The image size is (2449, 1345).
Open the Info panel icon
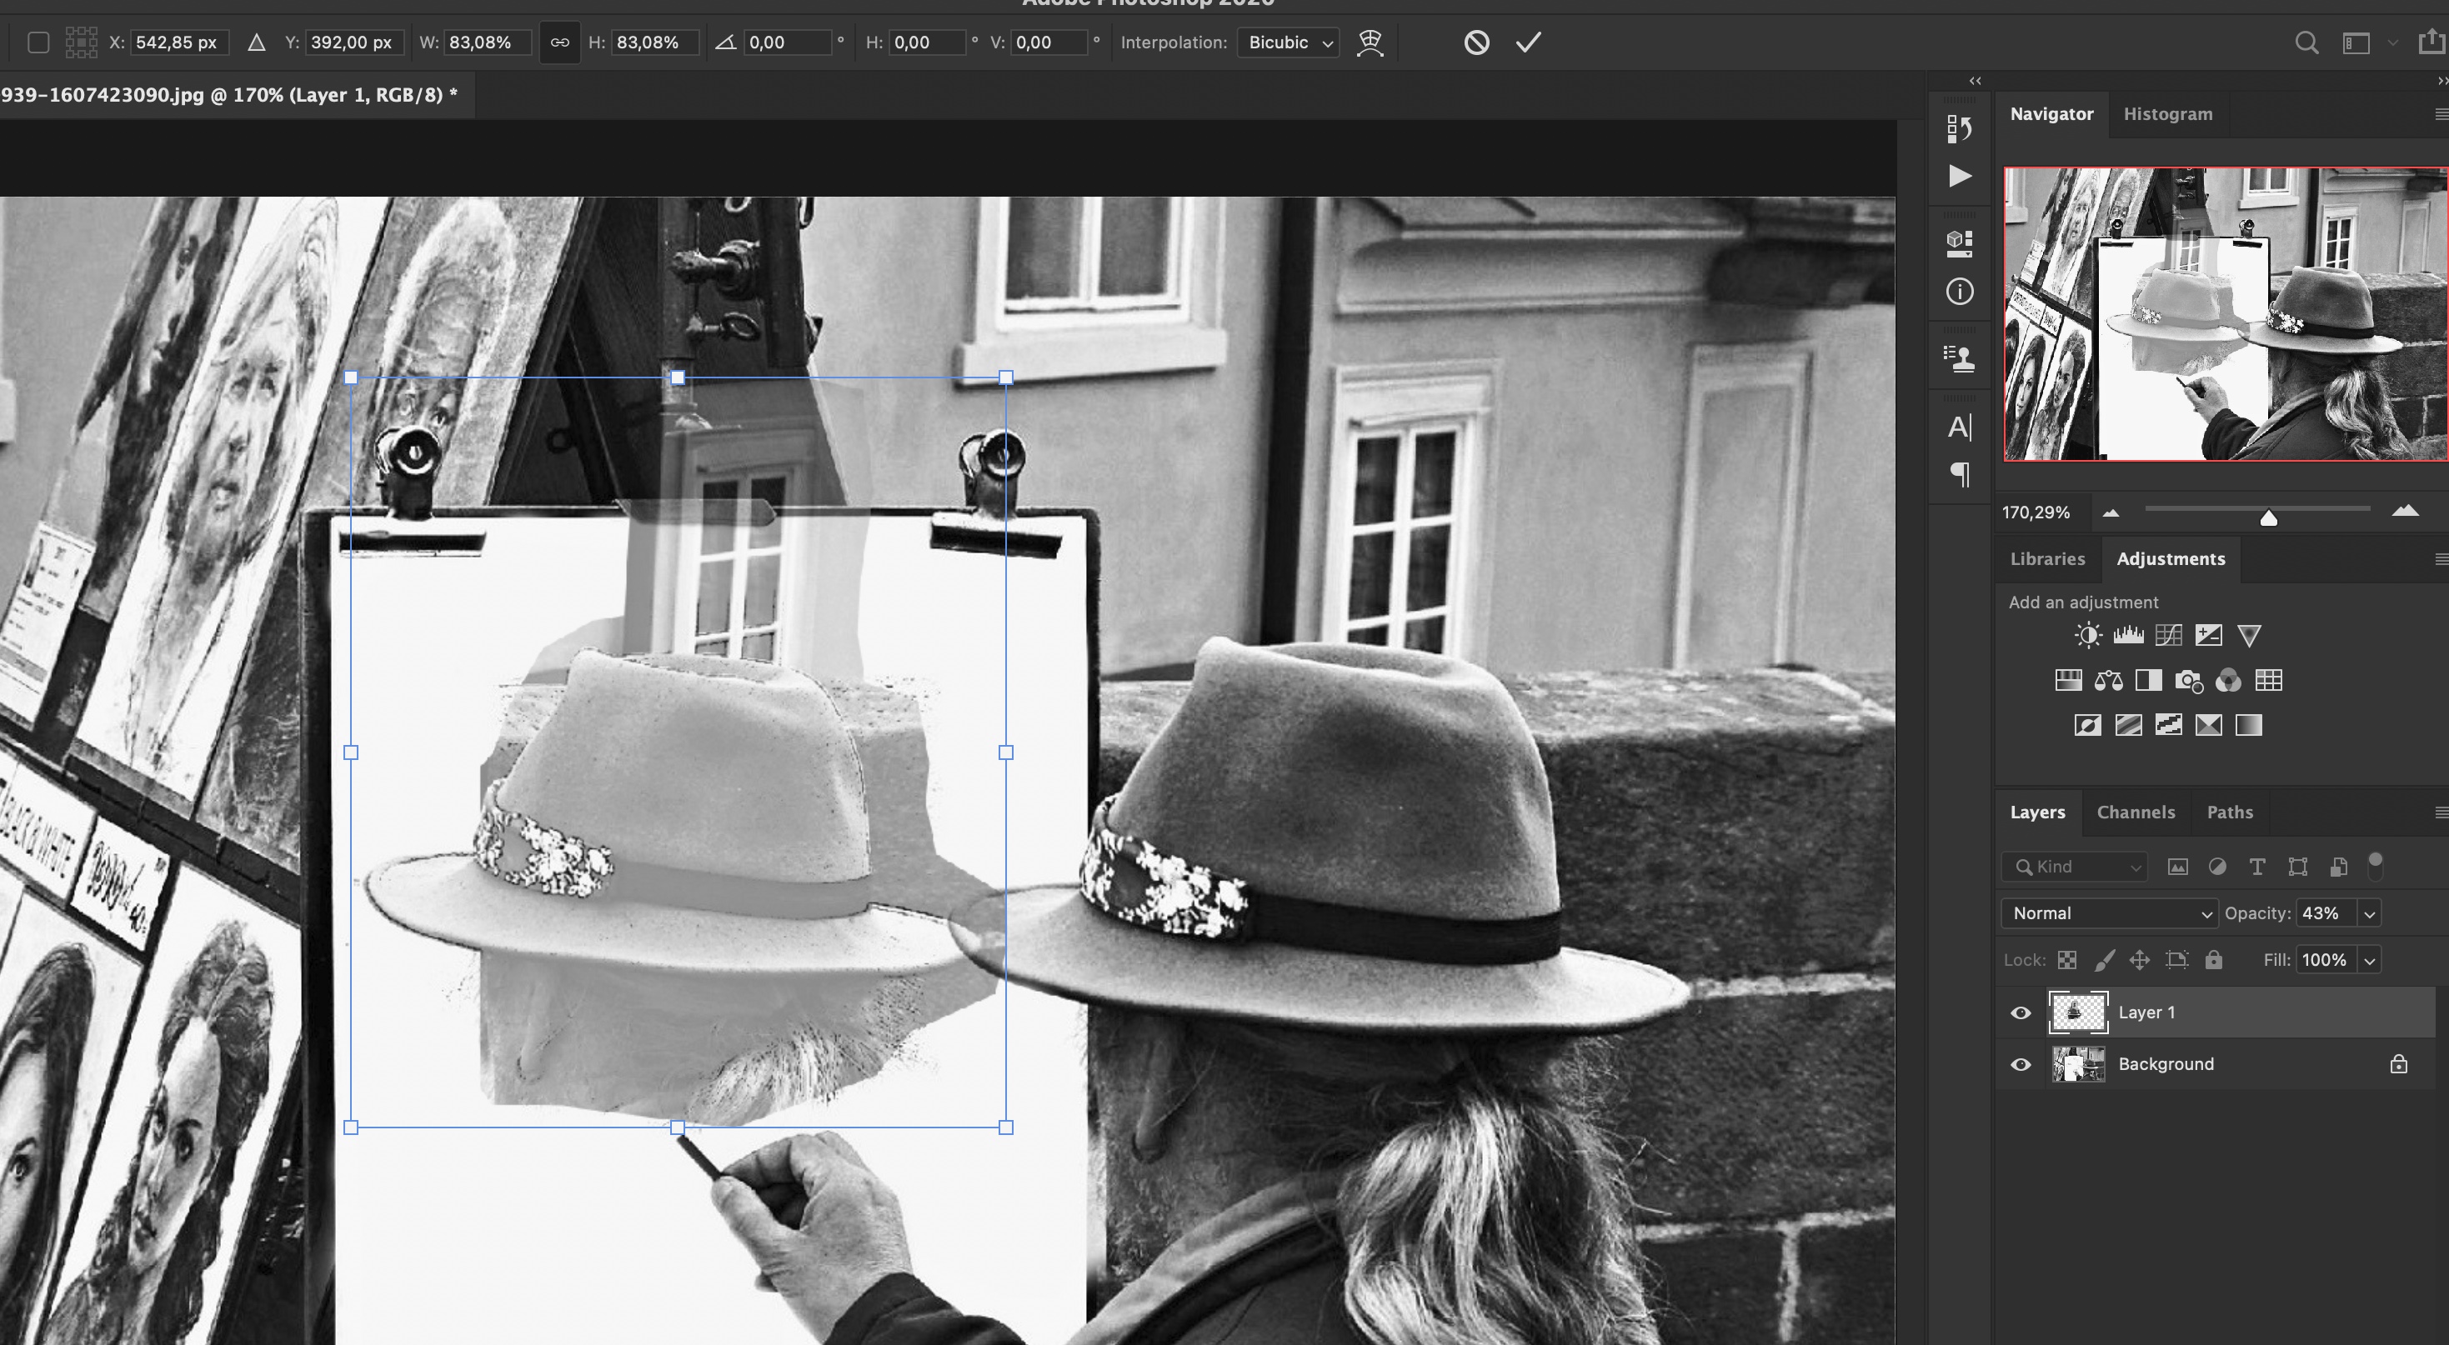(1960, 292)
